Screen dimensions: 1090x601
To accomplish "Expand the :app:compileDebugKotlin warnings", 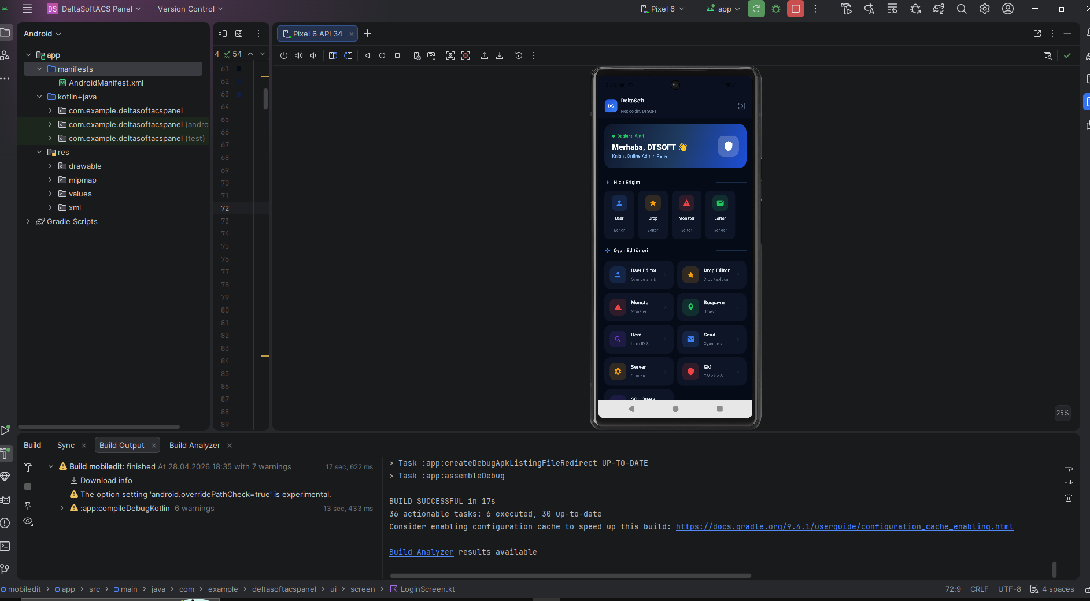I will pyautogui.click(x=62, y=508).
